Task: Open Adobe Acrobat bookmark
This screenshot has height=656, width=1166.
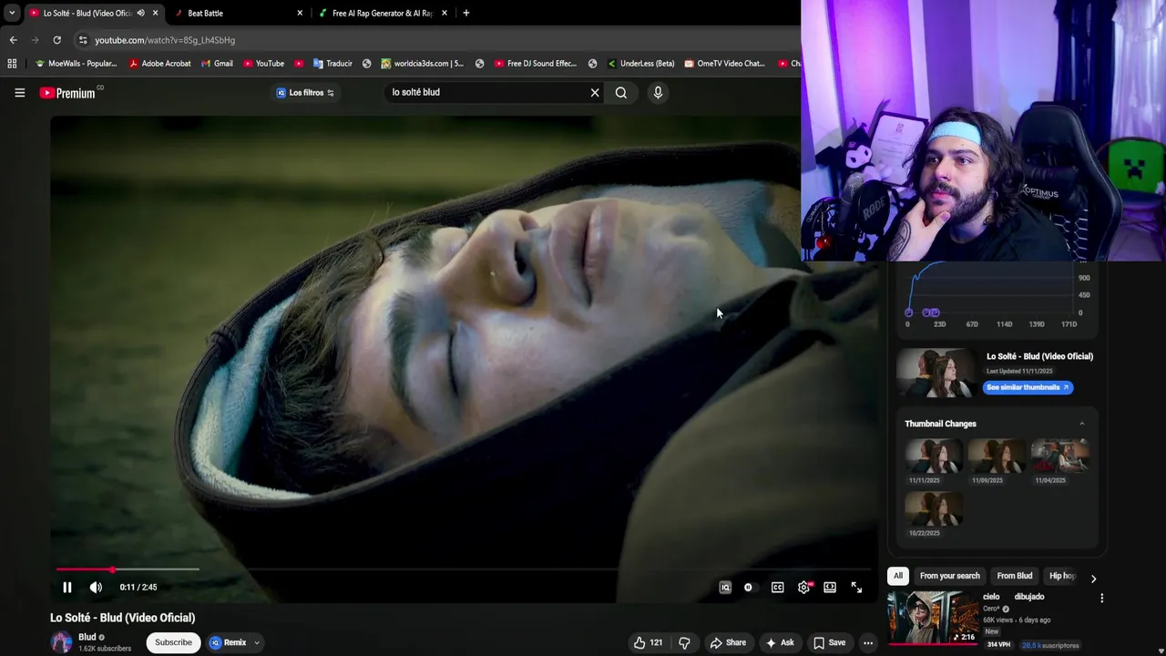Action: (159, 64)
